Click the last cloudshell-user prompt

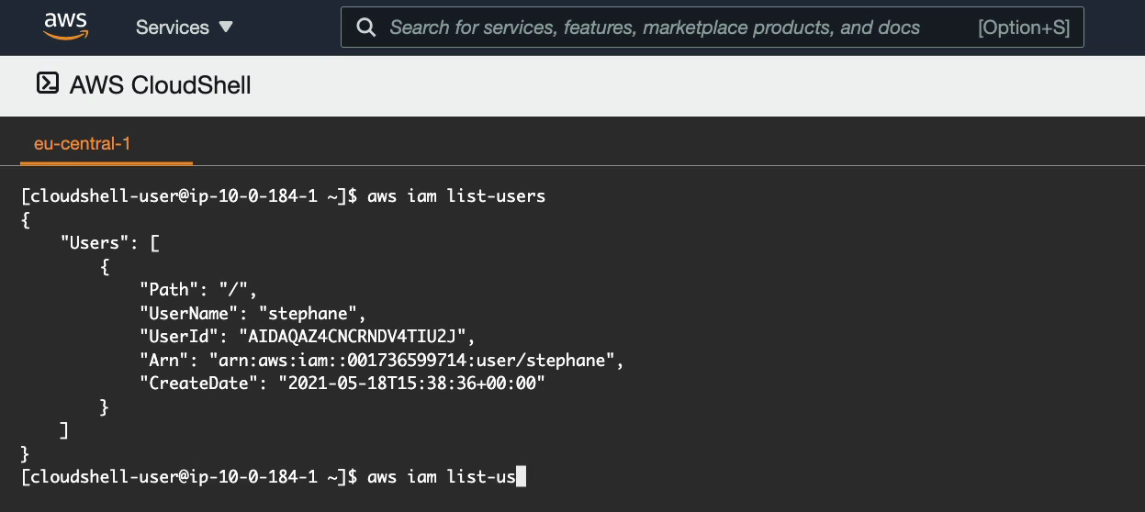tap(188, 476)
